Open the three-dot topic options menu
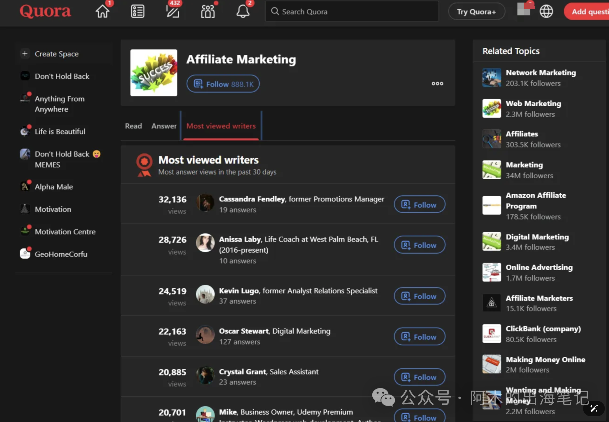This screenshot has width=609, height=422. [x=437, y=84]
